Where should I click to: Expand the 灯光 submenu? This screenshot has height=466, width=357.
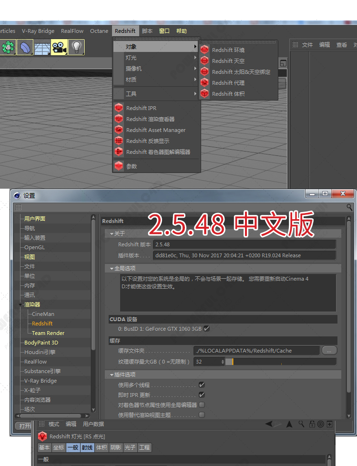pos(157,58)
